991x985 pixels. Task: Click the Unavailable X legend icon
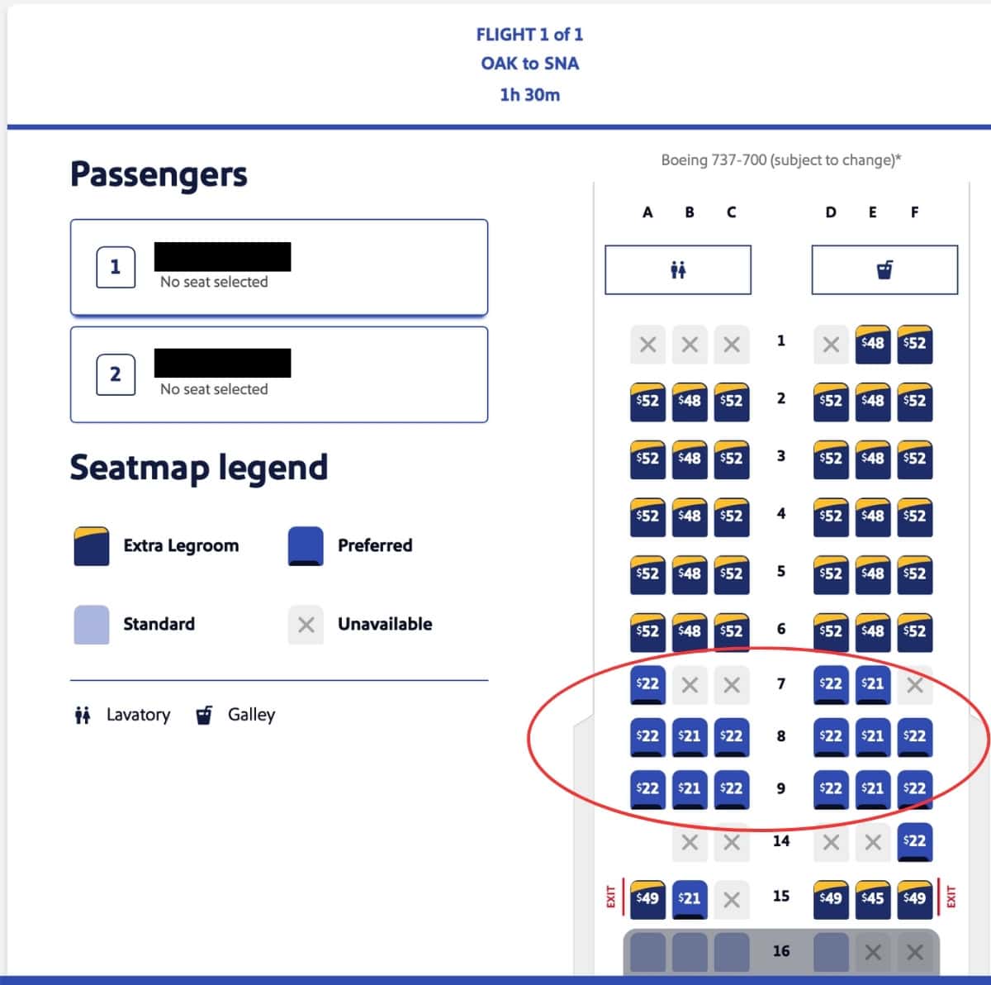[x=305, y=626]
